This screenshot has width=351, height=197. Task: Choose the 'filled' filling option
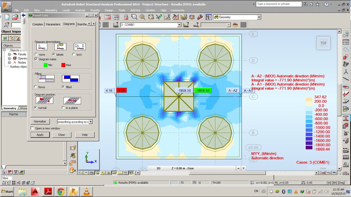click(x=63, y=87)
